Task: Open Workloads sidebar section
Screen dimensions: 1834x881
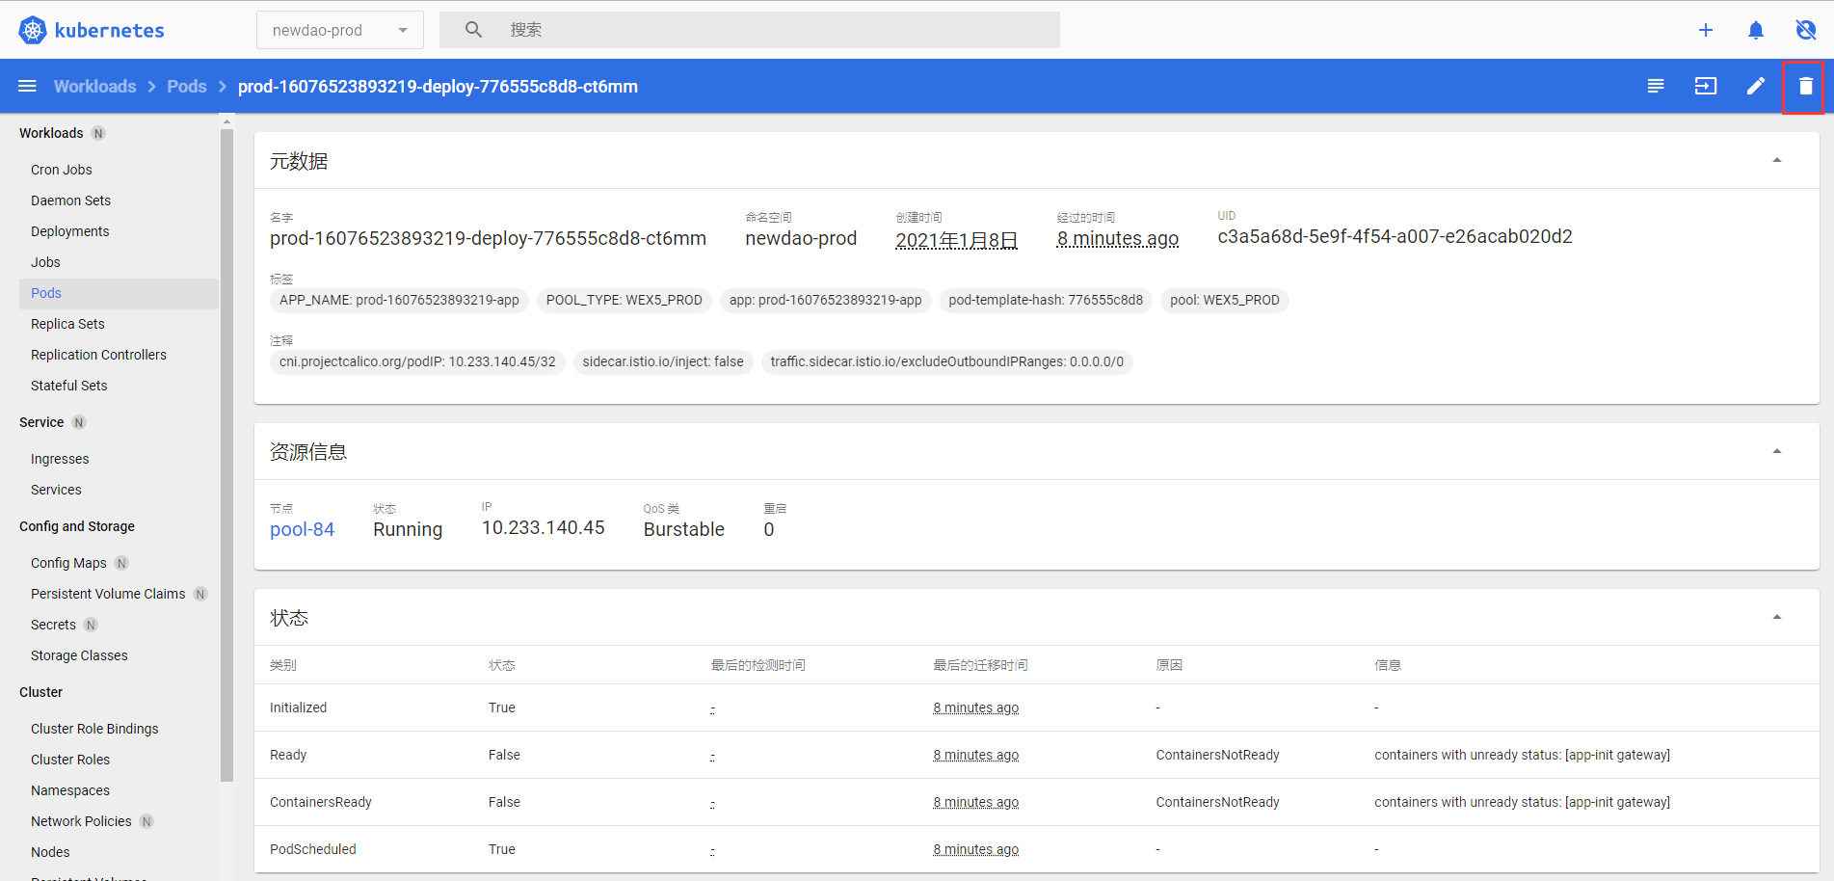Action: pos(51,133)
